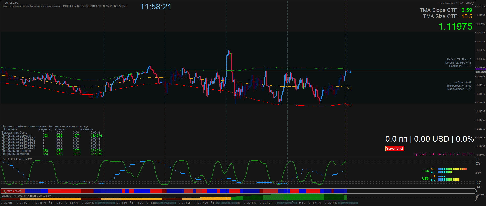Image resolution: width=486 pixels, height=206 pixels.
Task: Click the 2016.02.05 09:00 time marker
Action: (166, 203)
